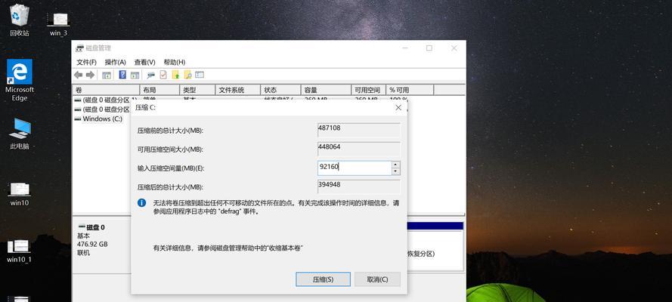Click the magnifier folder toolbar icon
Viewport: 672px width, 302px height.
pyautogui.click(x=187, y=75)
